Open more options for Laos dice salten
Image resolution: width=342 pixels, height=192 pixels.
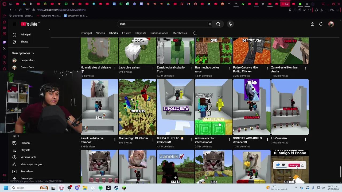pos(153,69)
